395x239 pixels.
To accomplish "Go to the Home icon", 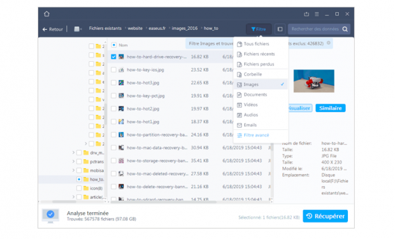I will 47,14.
